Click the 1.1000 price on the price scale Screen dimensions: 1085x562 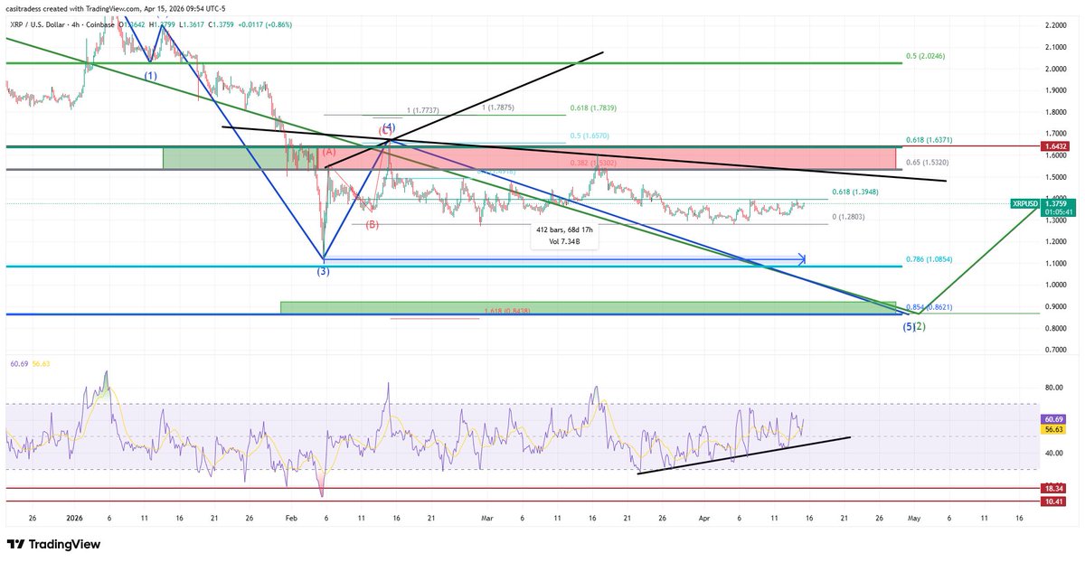[1054, 263]
